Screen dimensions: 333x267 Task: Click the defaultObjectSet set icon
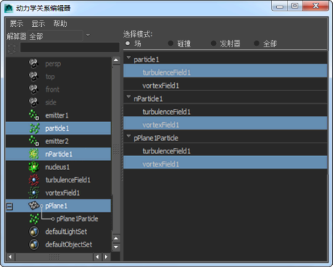(34, 244)
